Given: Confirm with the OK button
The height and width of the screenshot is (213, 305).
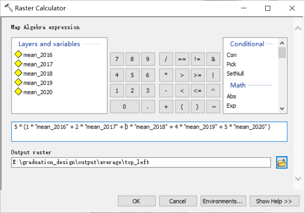Looking at the screenshot, I should coord(137,201).
